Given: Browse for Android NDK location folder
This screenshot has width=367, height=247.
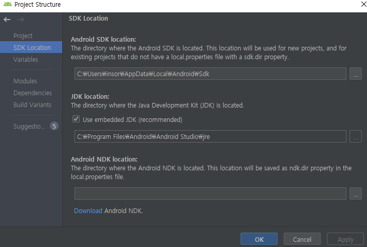Looking at the screenshot, I should [355, 193].
